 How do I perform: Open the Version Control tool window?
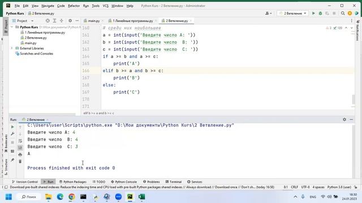click(25, 182)
